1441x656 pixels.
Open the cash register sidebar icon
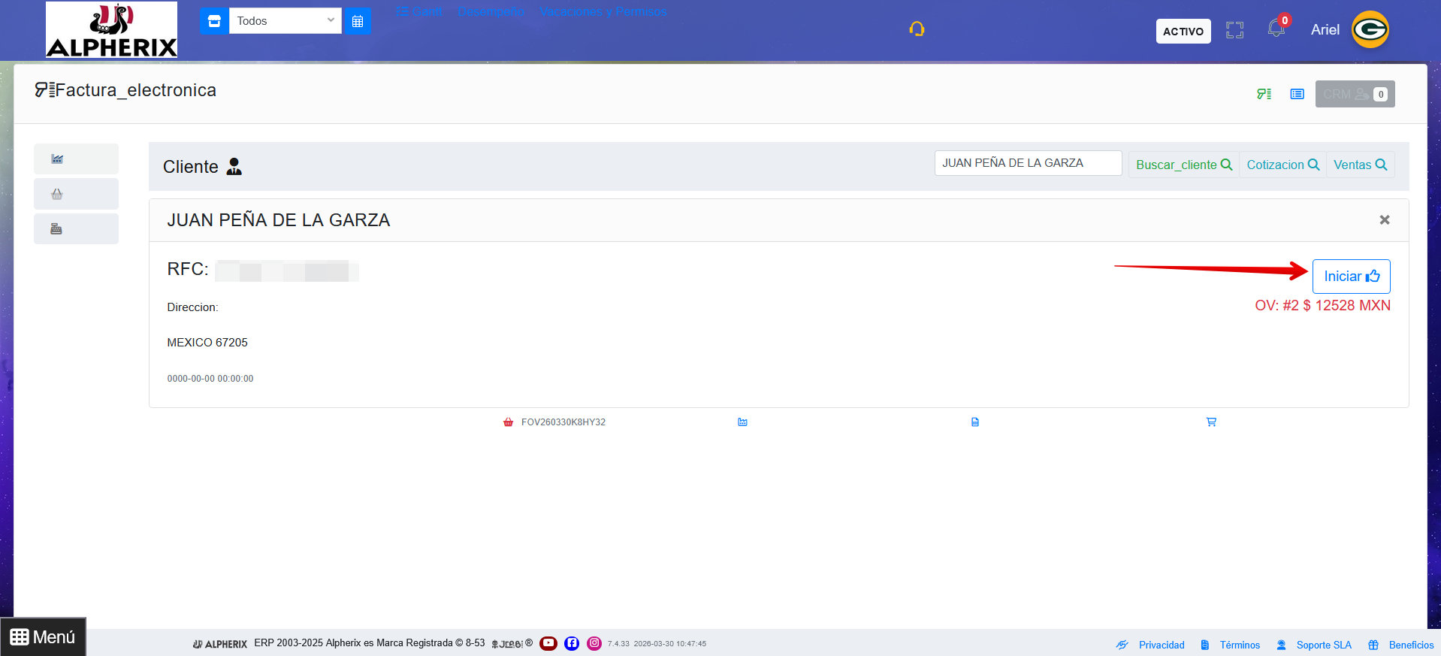(56, 229)
